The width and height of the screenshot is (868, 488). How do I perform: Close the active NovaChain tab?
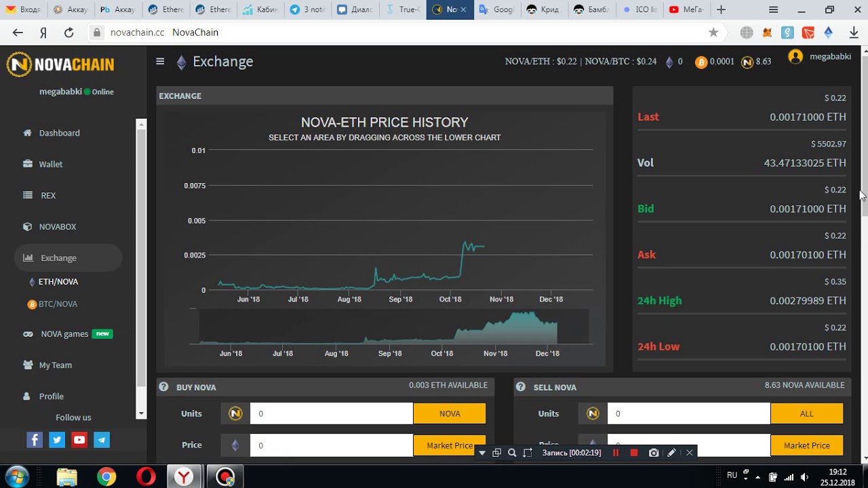463,9
